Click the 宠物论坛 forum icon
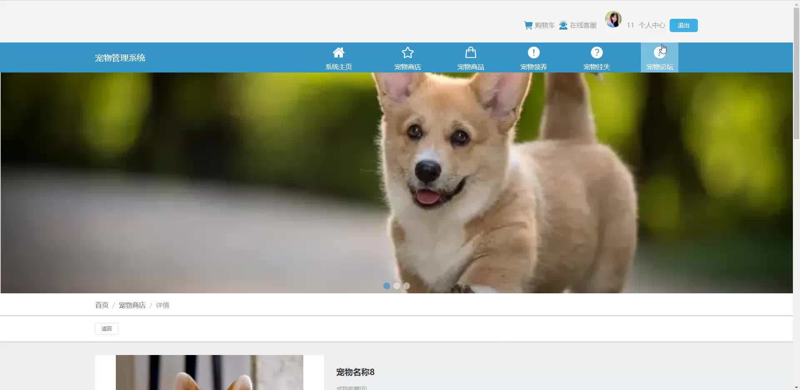The height and width of the screenshot is (390, 800). 660,52
